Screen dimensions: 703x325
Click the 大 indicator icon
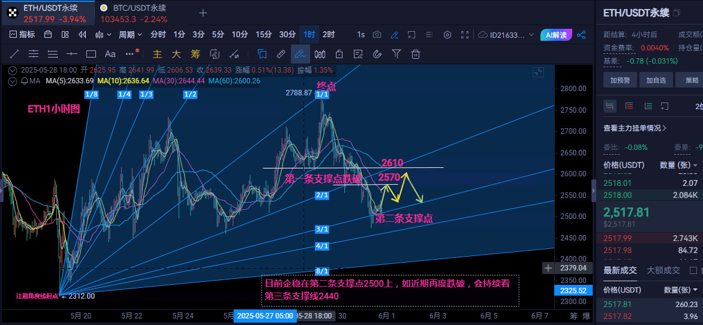(x=176, y=54)
